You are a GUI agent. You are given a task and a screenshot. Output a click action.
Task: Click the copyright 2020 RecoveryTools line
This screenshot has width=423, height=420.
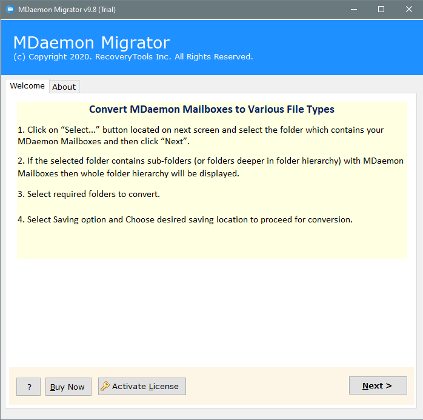[133, 56]
